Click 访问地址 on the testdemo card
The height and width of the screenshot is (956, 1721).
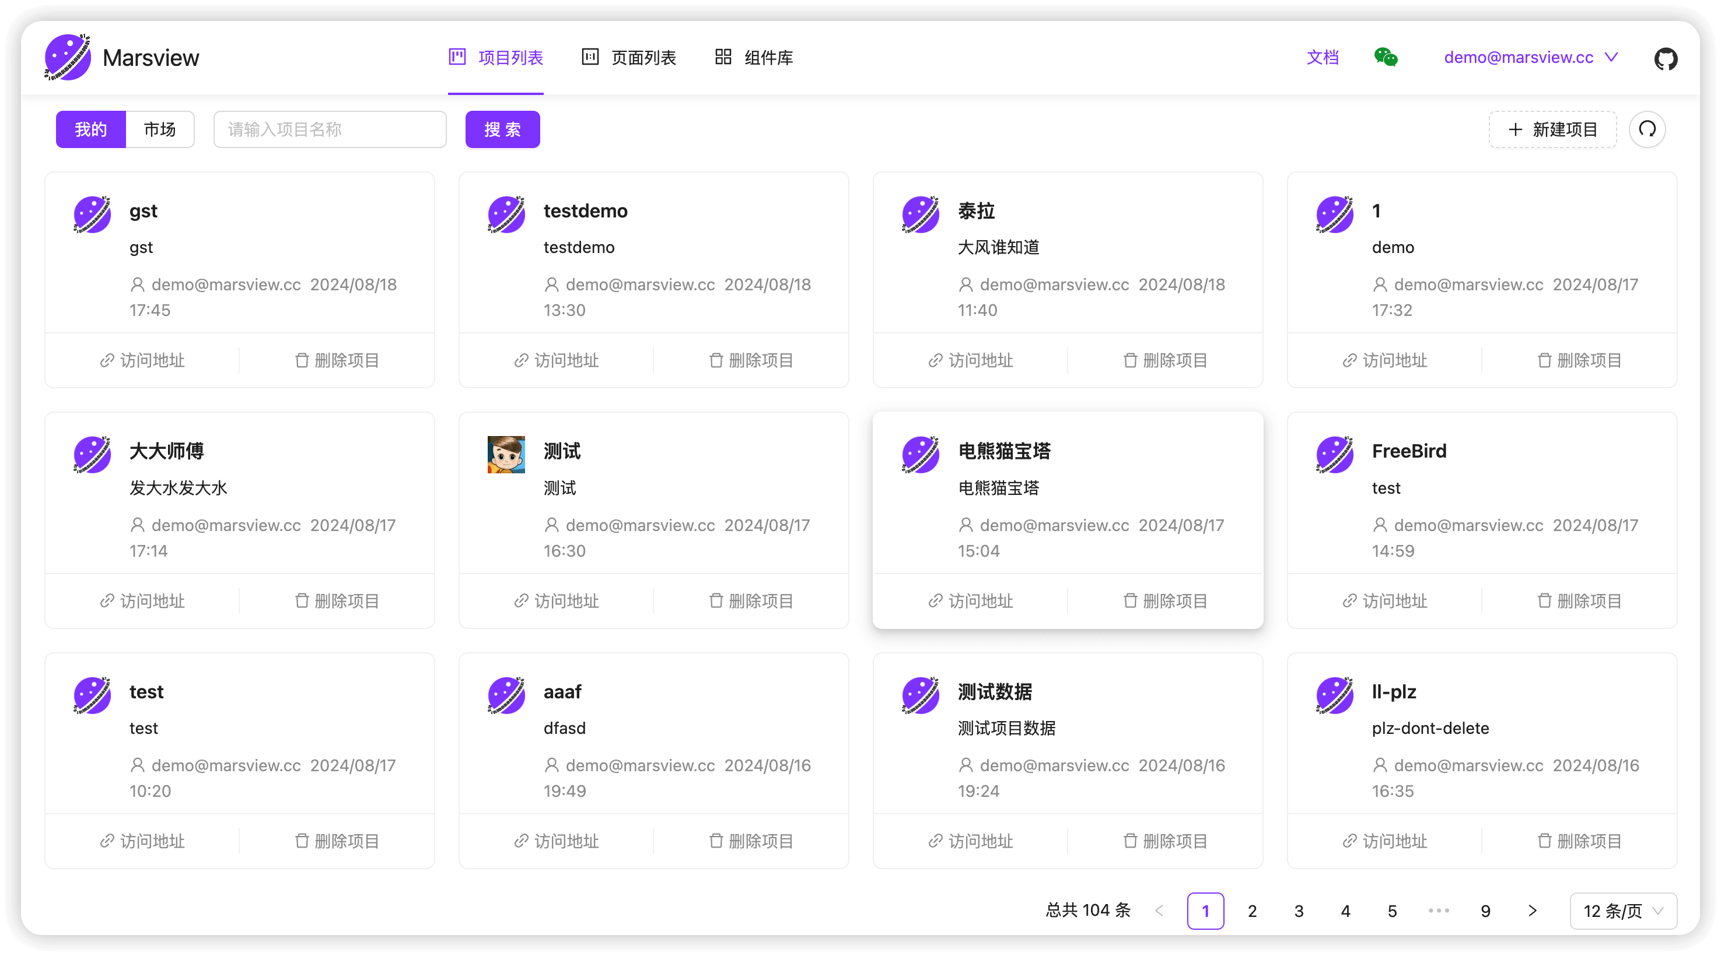coord(557,360)
